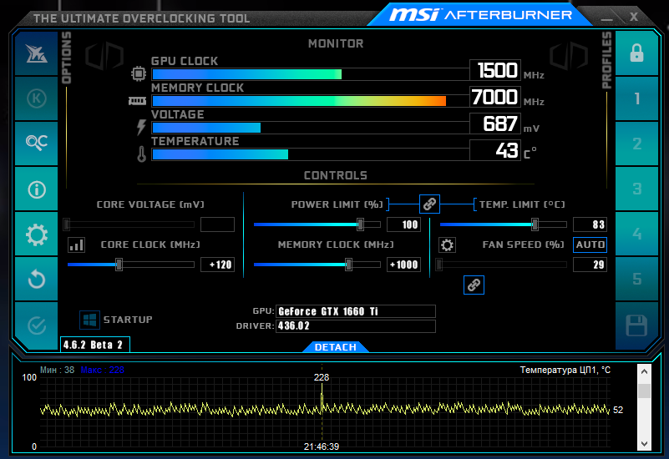This screenshot has width=669, height=459.
Task: Toggle the power and temp limit link icon
Action: coord(429,204)
